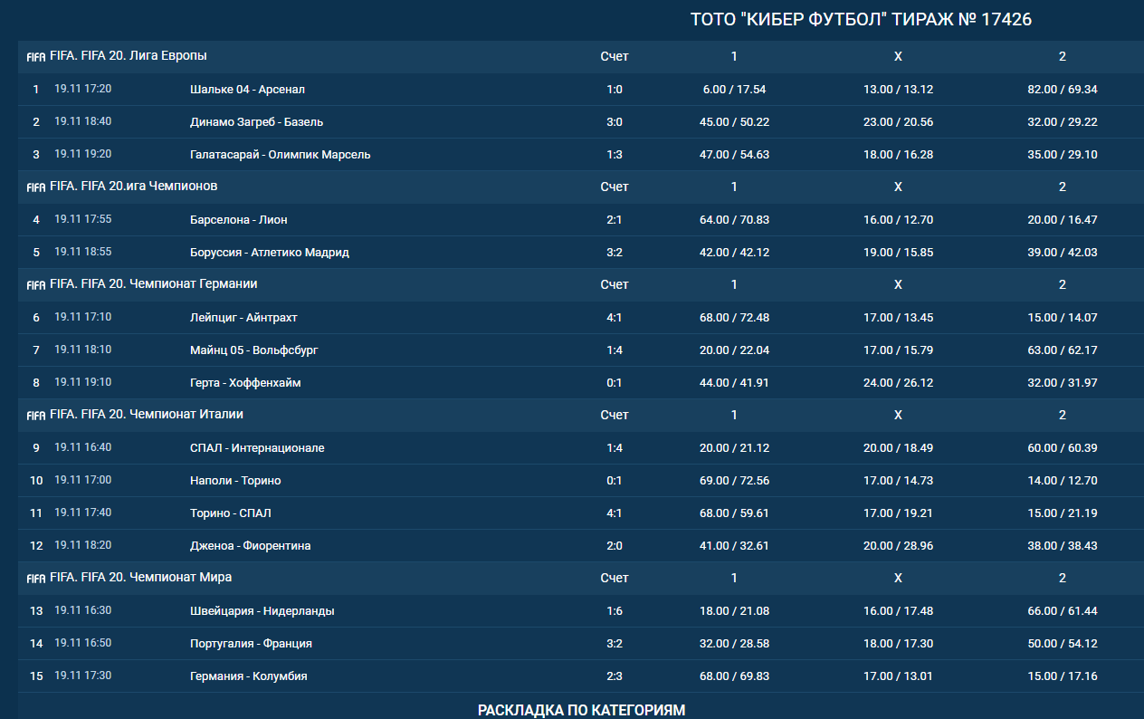This screenshot has width=1144, height=719.
Task: Click the FIFA icon beside Лига Европы
Action: (x=36, y=57)
